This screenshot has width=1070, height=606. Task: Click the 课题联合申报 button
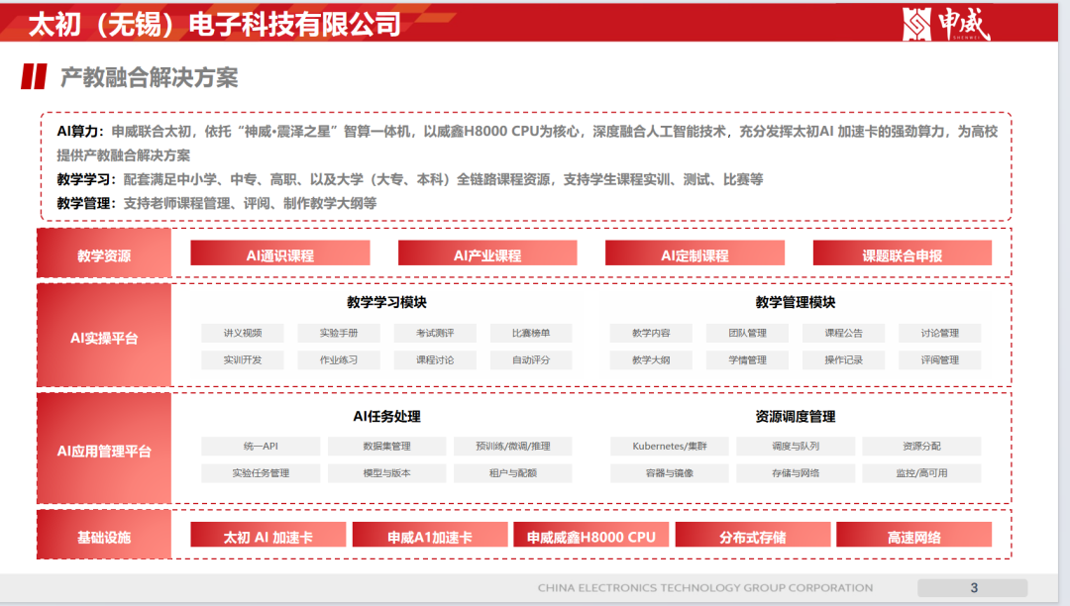click(x=902, y=254)
